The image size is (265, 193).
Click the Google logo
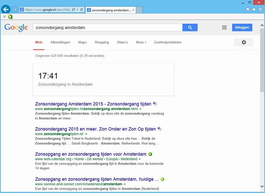(x=16, y=28)
